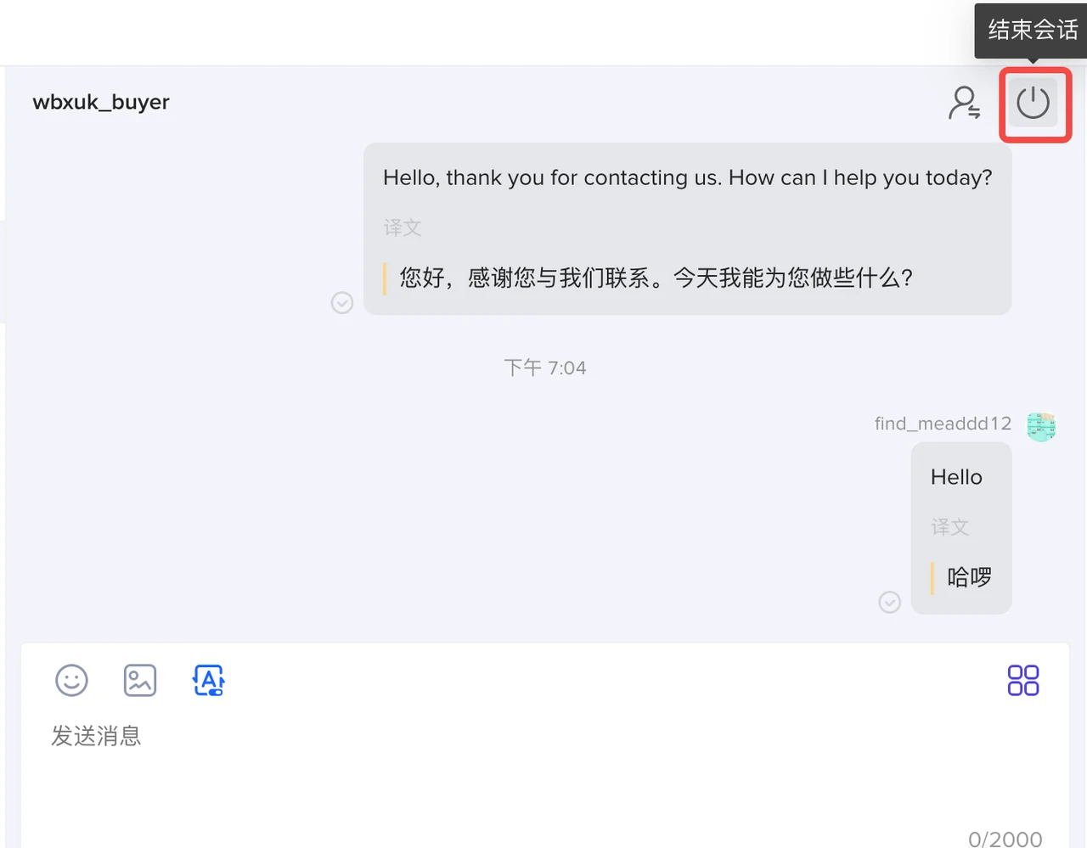Click the highlighted end-session button in the red box
Viewport: 1087px width, 848px height.
[x=1034, y=104]
